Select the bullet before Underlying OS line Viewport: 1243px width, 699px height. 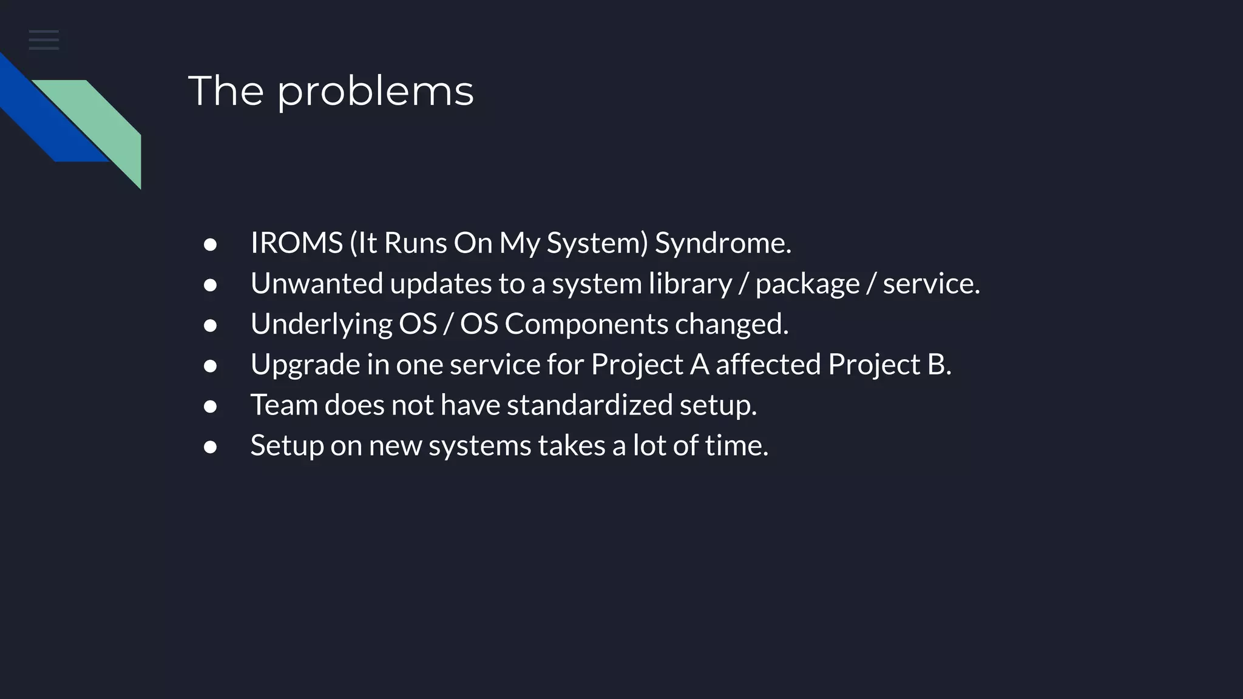(x=210, y=326)
